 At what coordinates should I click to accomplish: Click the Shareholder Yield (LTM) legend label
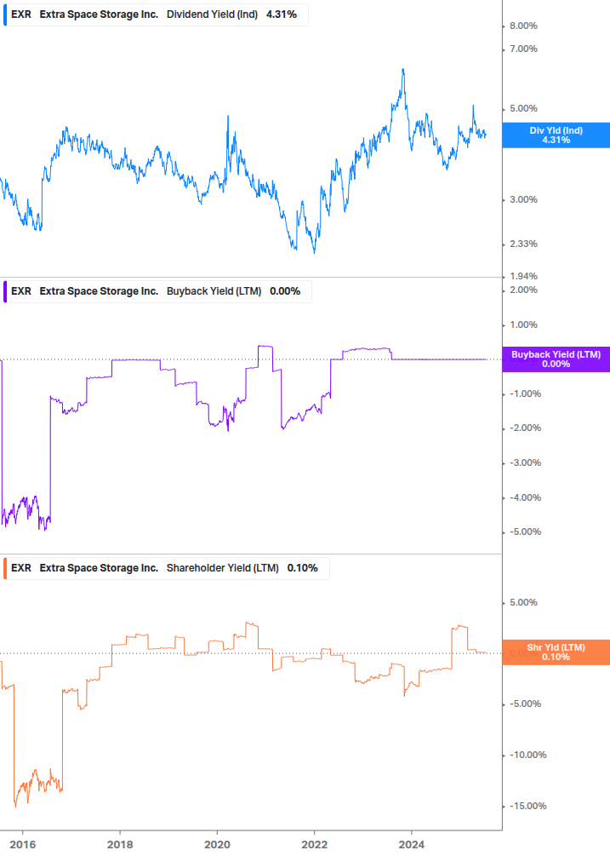point(222,568)
